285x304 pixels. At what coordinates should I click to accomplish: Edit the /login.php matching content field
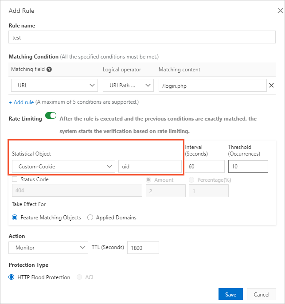click(x=212, y=85)
